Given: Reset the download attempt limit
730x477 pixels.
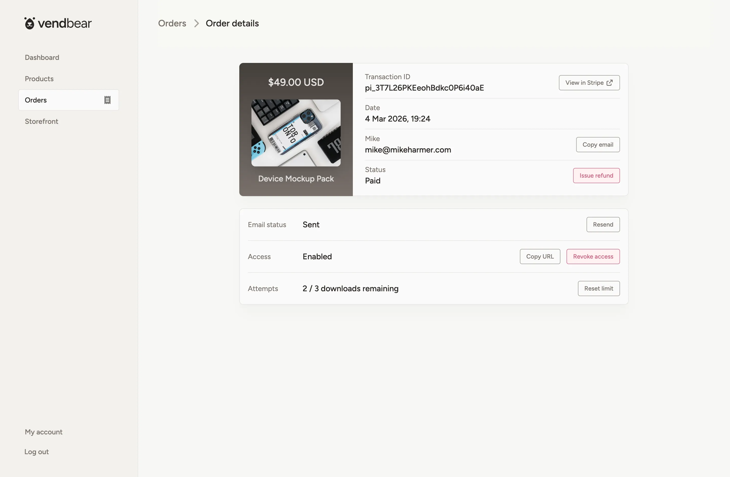Looking at the screenshot, I should point(598,288).
